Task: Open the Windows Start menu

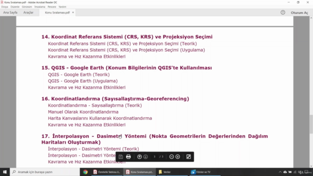Action: point(5,172)
